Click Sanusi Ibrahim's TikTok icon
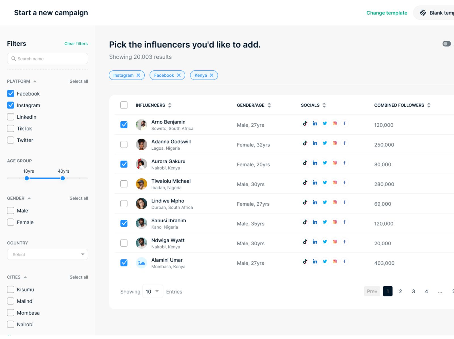This screenshot has width=454, height=339. click(305, 222)
